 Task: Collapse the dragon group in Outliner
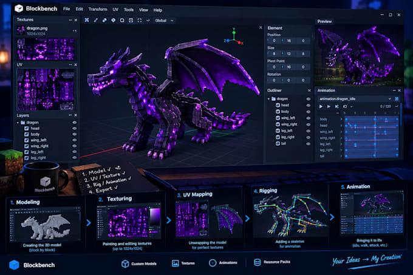tap(268, 99)
